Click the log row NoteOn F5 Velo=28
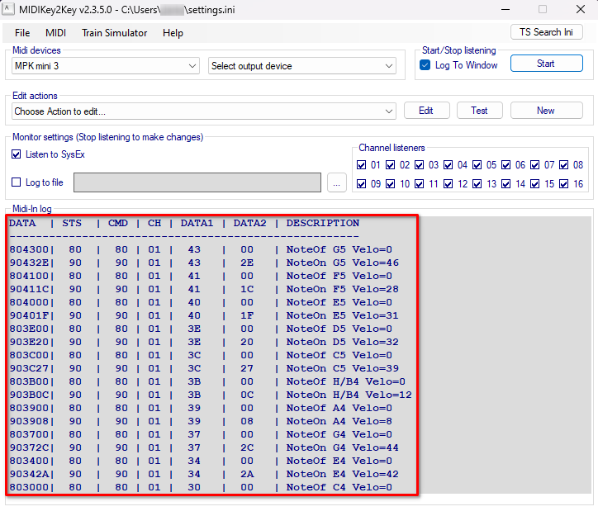This screenshot has height=516, width=598. click(204, 289)
